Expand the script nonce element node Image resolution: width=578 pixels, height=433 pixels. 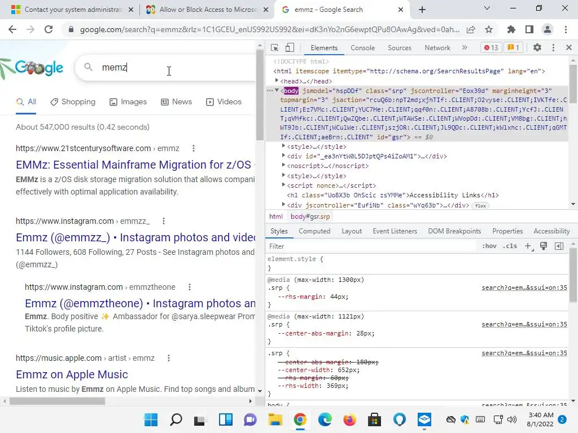[x=283, y=185]
